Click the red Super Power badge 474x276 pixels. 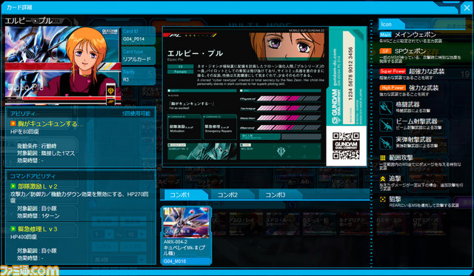[x=393, y=72]
